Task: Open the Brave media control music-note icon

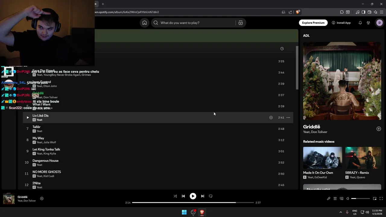Action: (358, 12)
